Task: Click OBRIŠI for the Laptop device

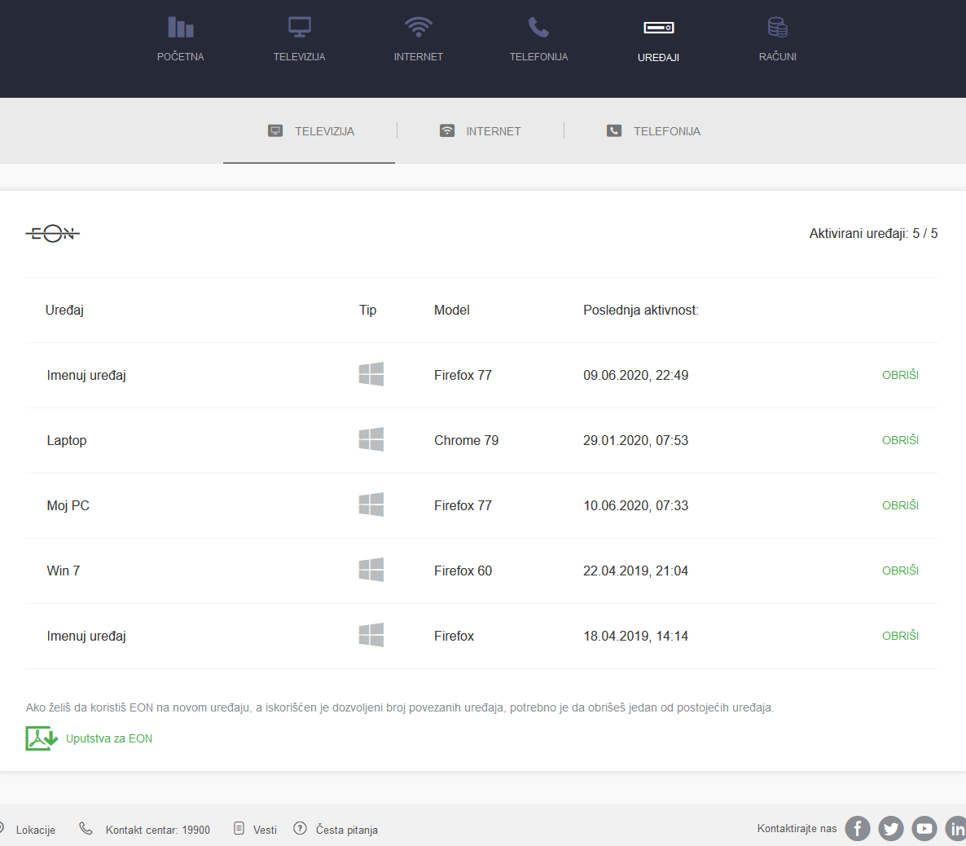Action: click(900, 440)
